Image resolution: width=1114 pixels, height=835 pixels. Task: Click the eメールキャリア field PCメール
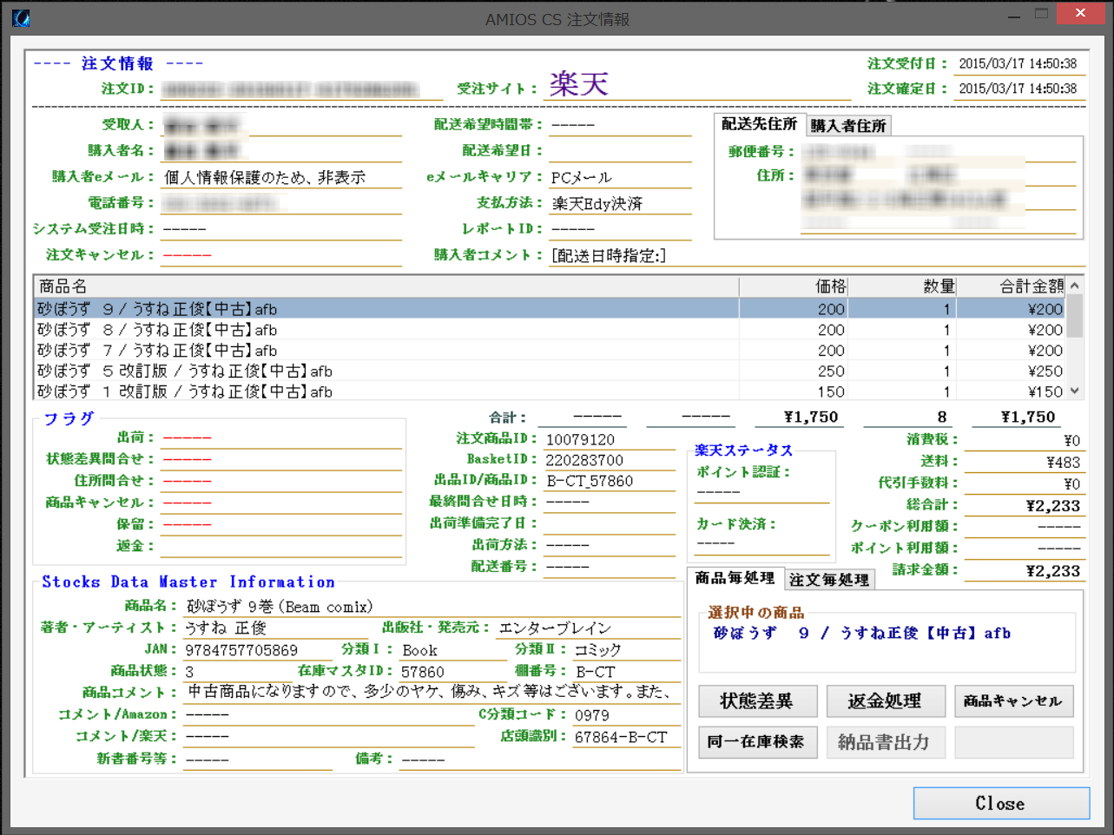tap(620, 178)
